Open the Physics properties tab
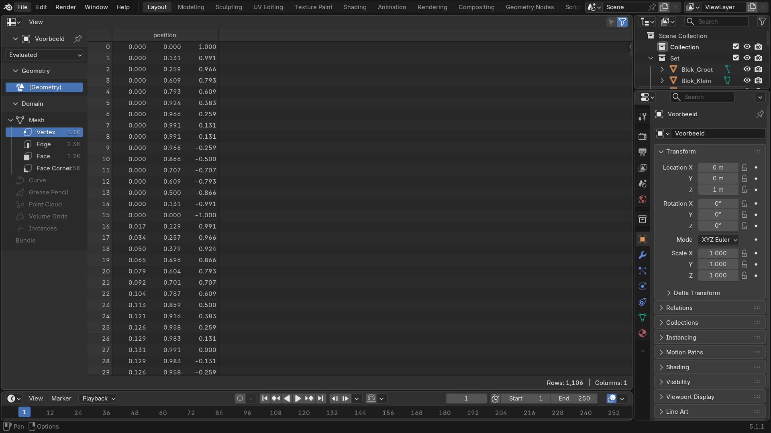The image size is (771, 433). pyautogui.click(x=642, y=286)
